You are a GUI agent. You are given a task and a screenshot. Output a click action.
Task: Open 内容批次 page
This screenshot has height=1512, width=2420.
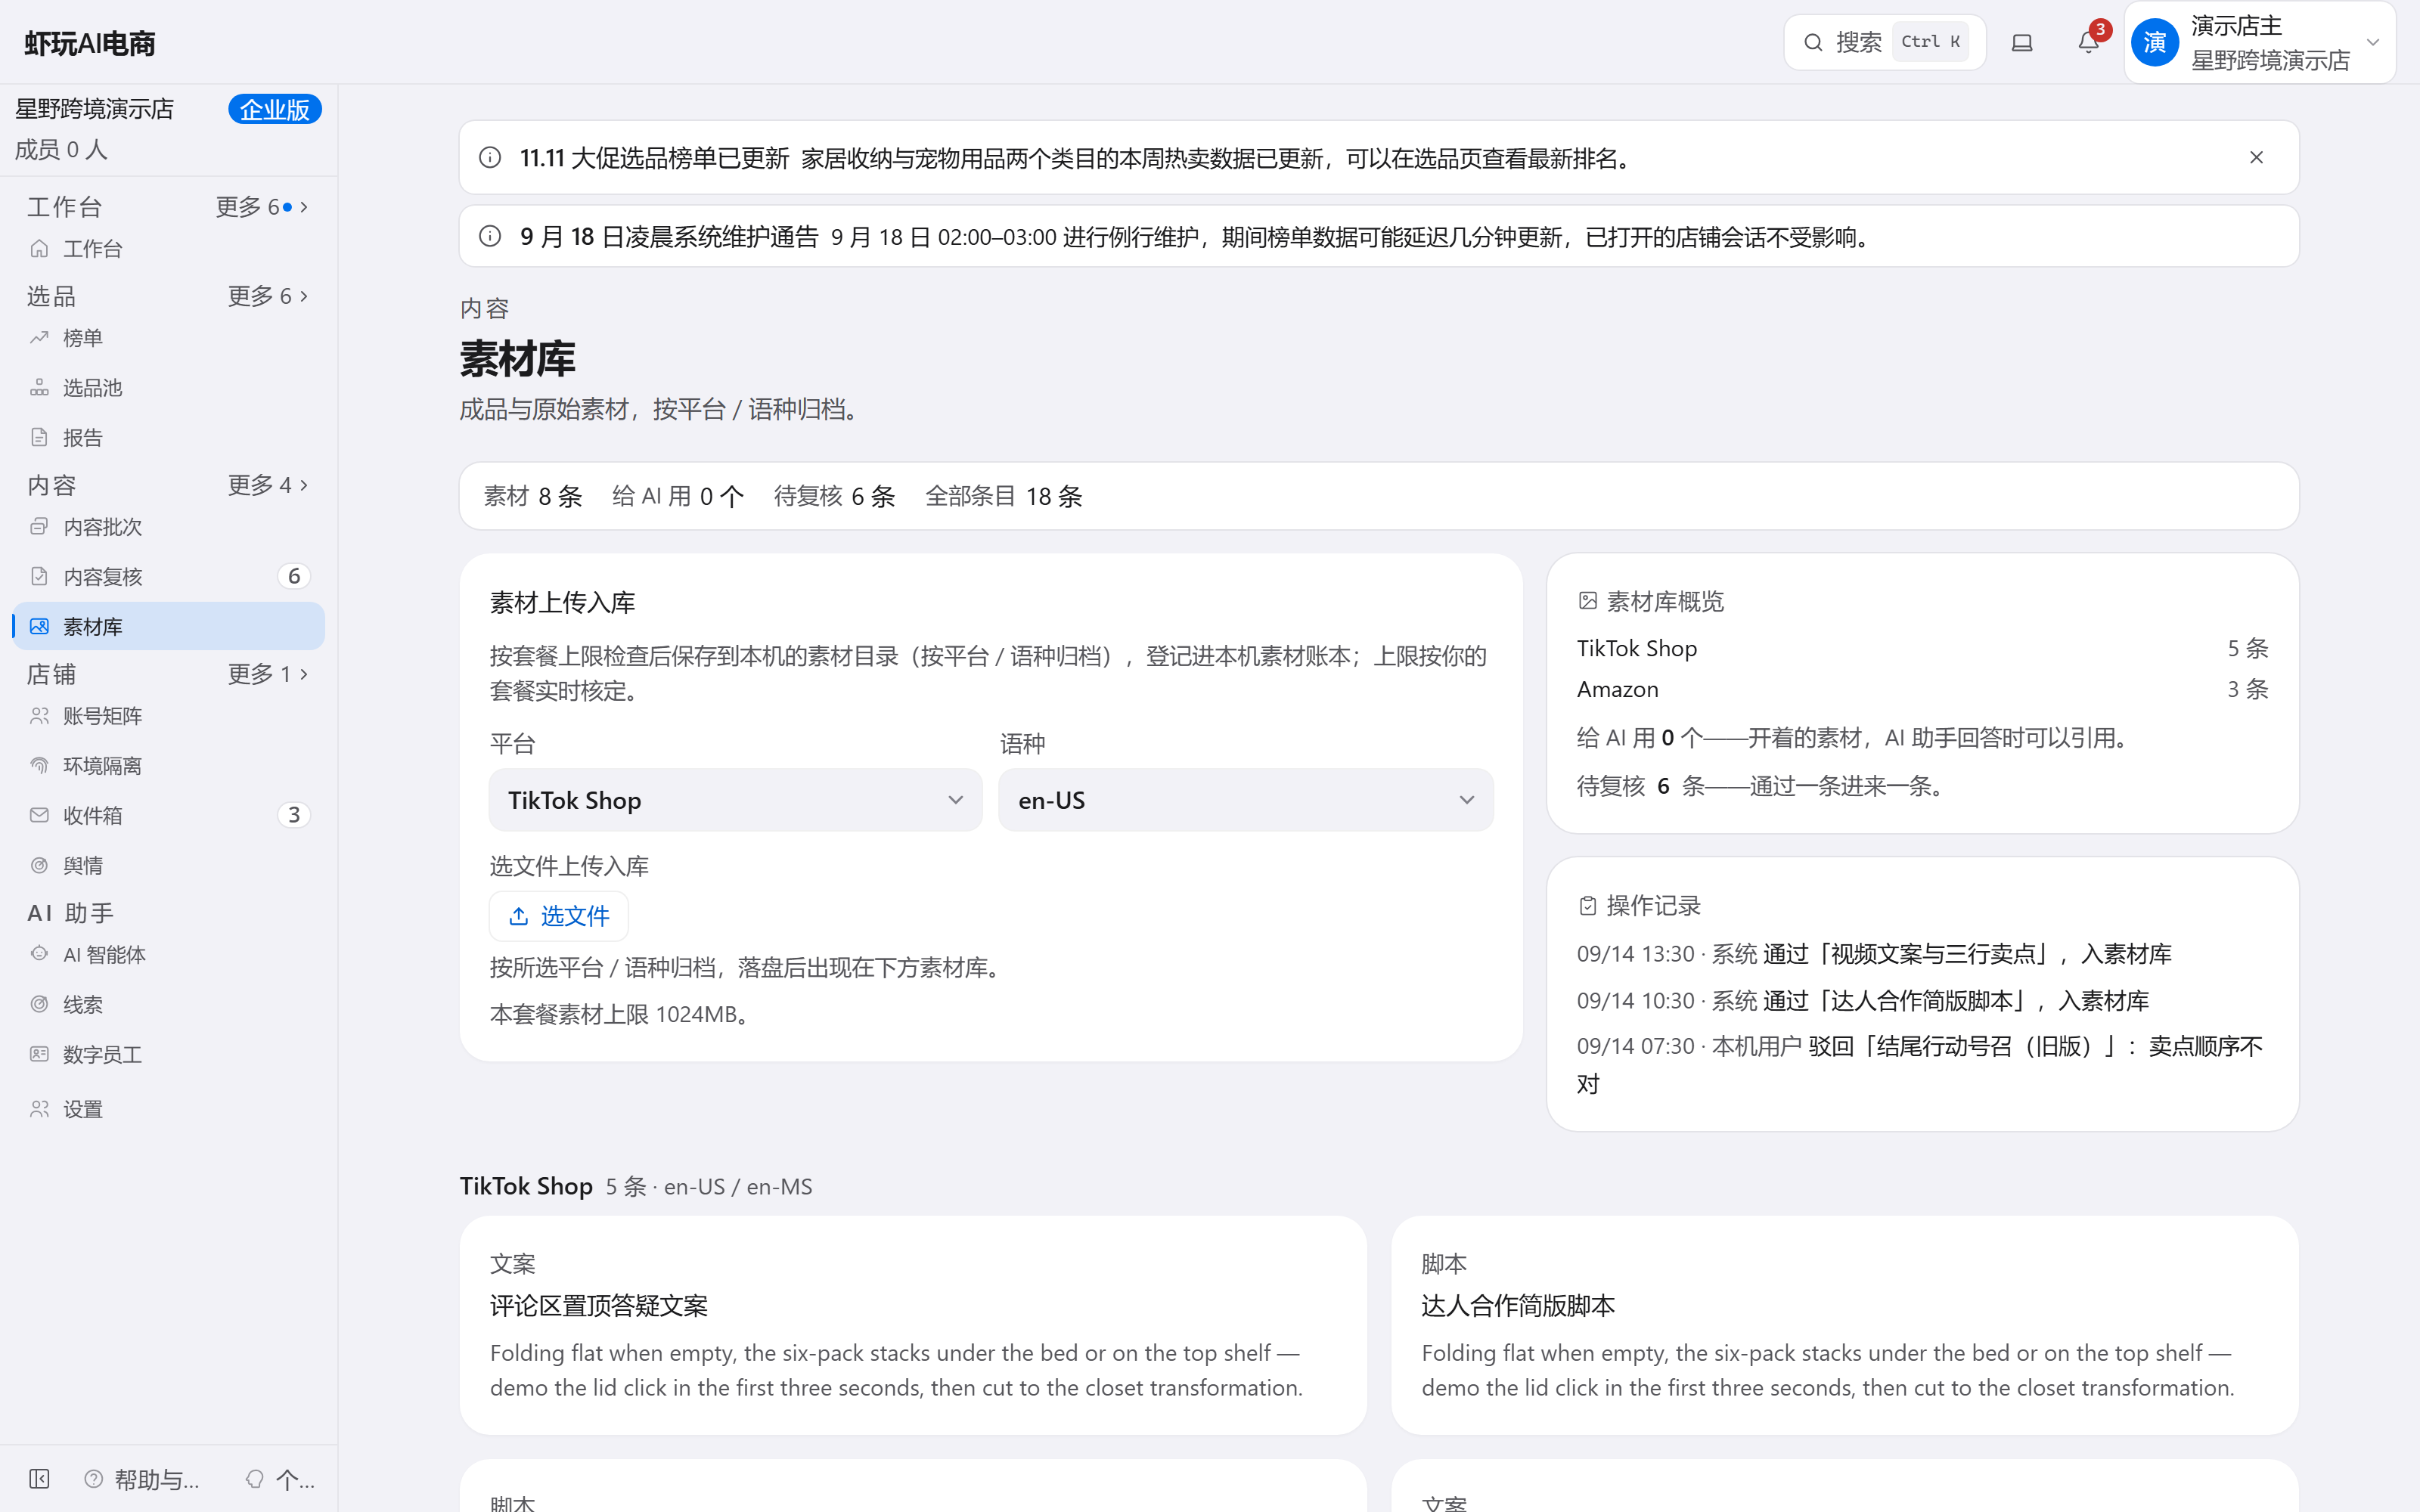click(x=168, y=527)
